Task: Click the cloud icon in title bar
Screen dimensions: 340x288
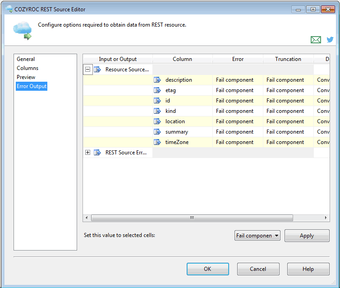Action: (9, 9)
